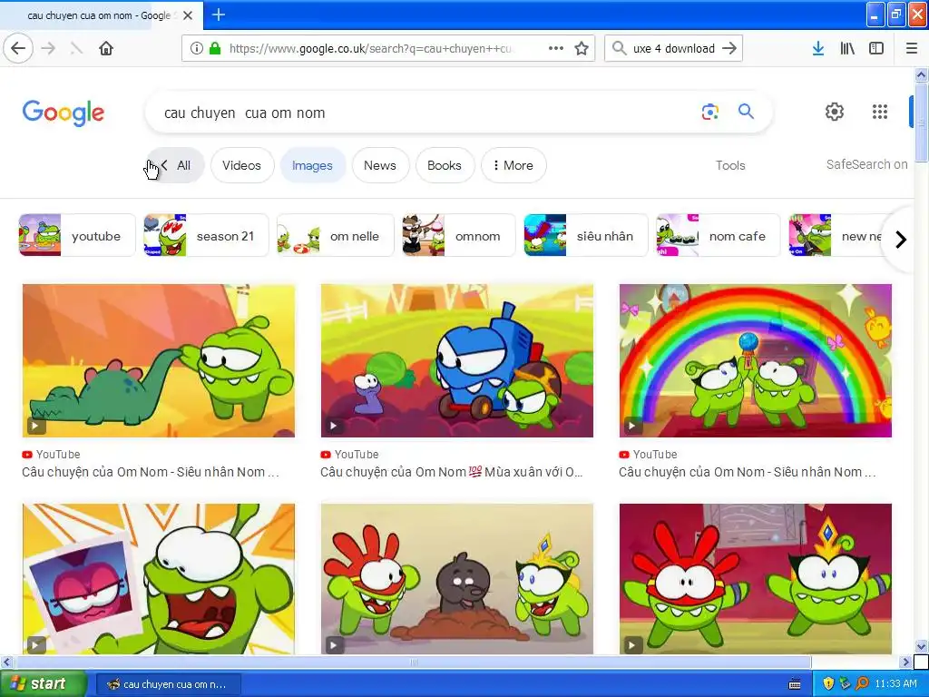Expand the More filters dropdown
Image resolution: width=929 pixels, height=697 pixels.
point(513,165)
